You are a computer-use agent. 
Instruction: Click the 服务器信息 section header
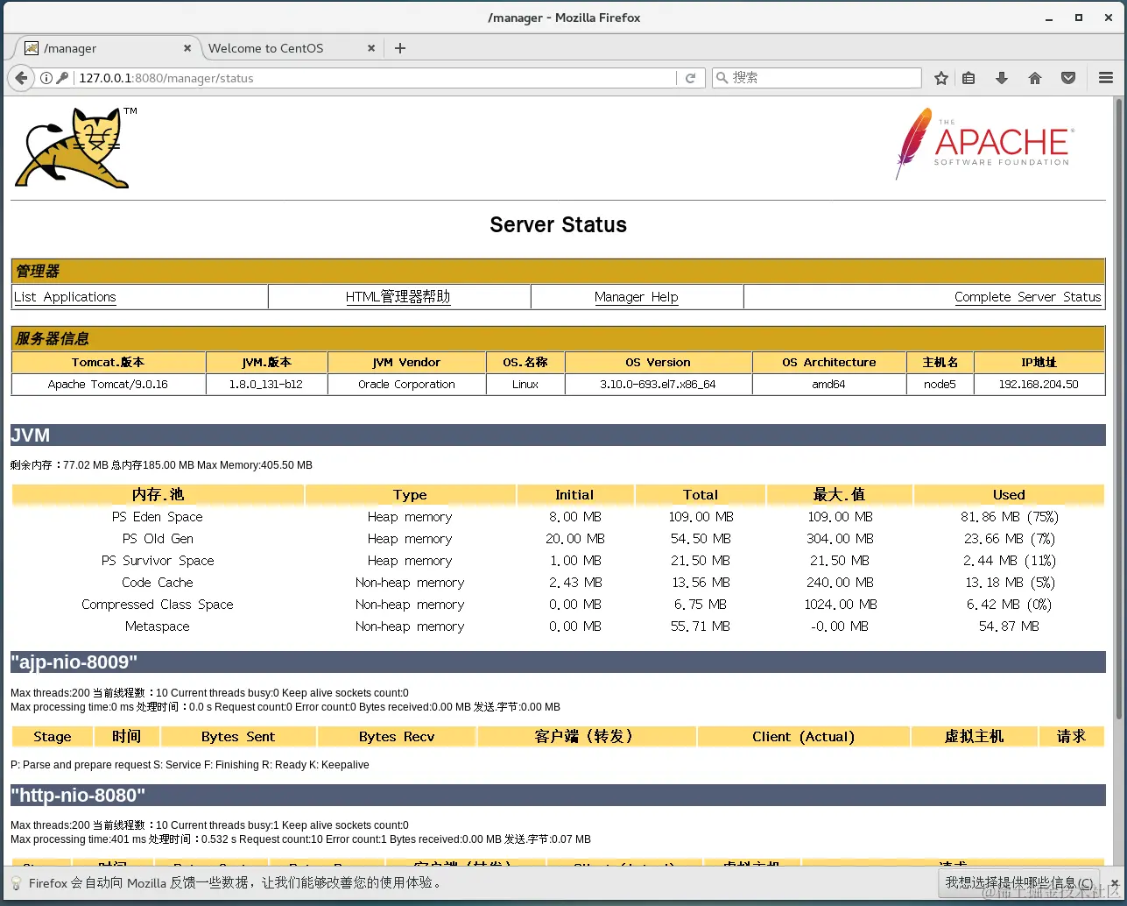point(558,339)
